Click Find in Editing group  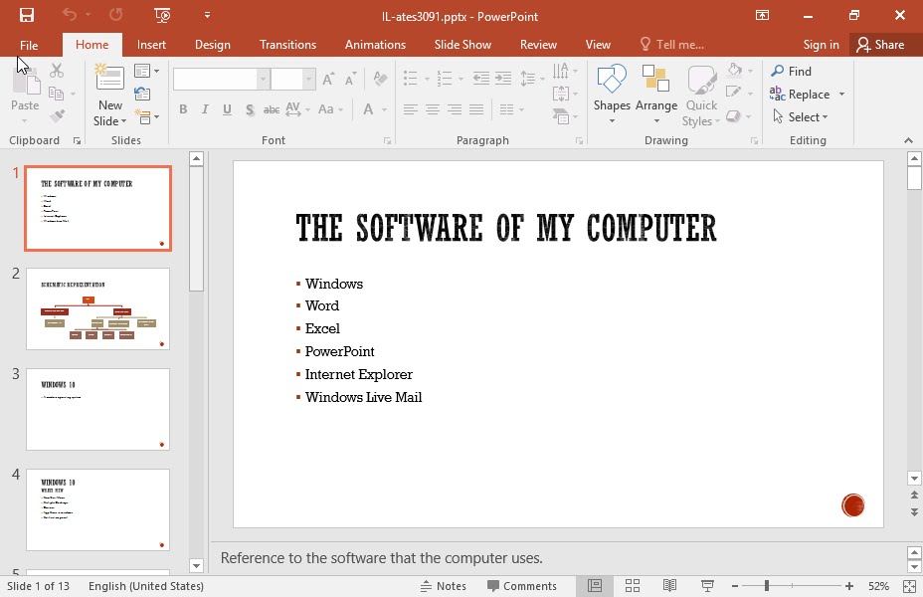[792, 72]
